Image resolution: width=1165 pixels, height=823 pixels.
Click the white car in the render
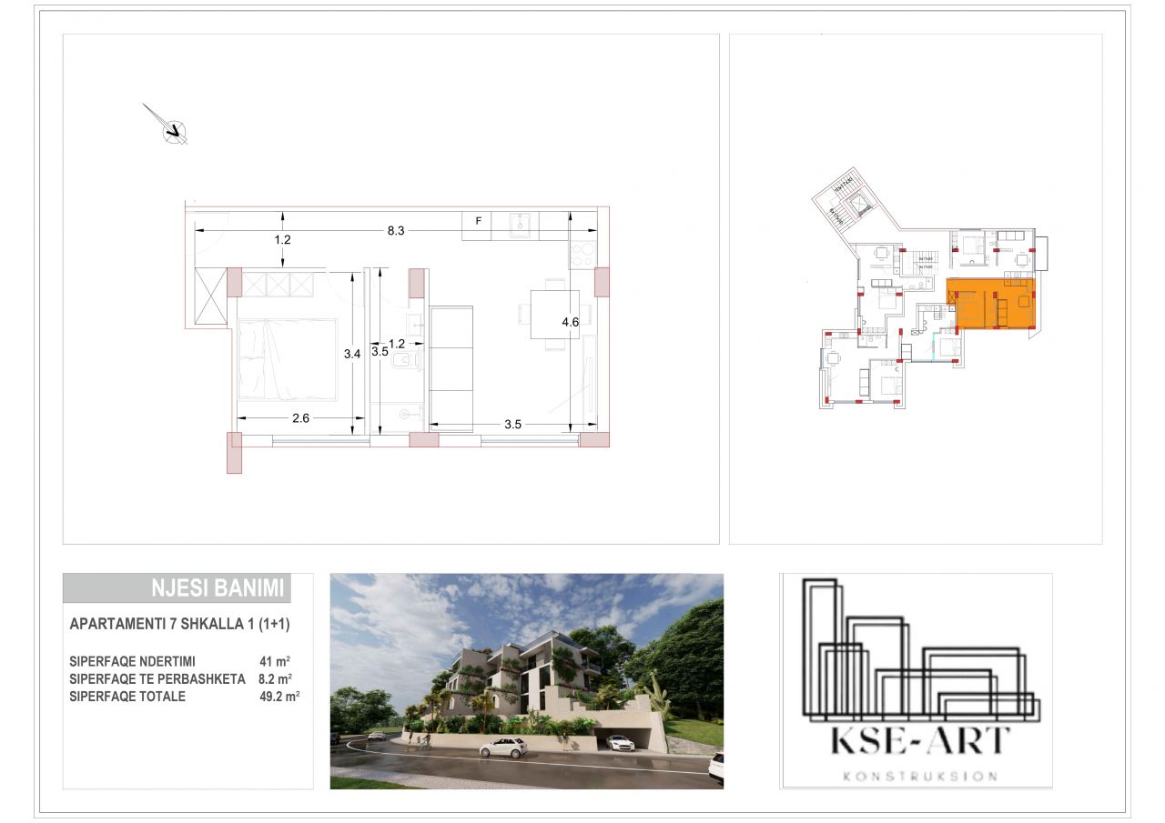click(503, 748)
